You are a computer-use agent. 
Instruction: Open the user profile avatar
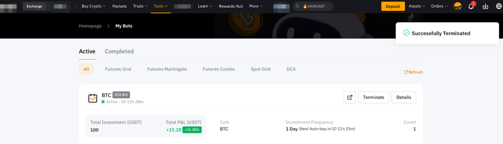[458, 6]
